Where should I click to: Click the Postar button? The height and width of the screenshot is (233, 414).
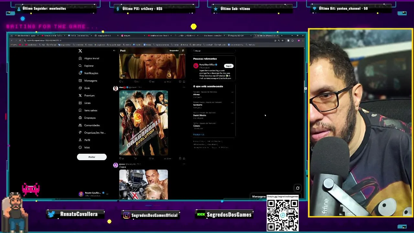tap(92, 157)
